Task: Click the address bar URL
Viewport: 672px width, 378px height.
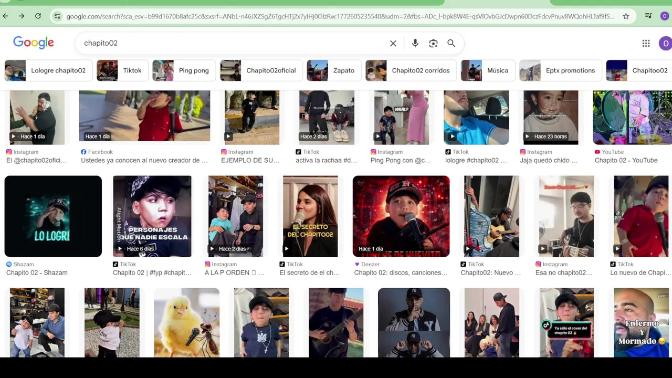Action: (x=340, y=16)
